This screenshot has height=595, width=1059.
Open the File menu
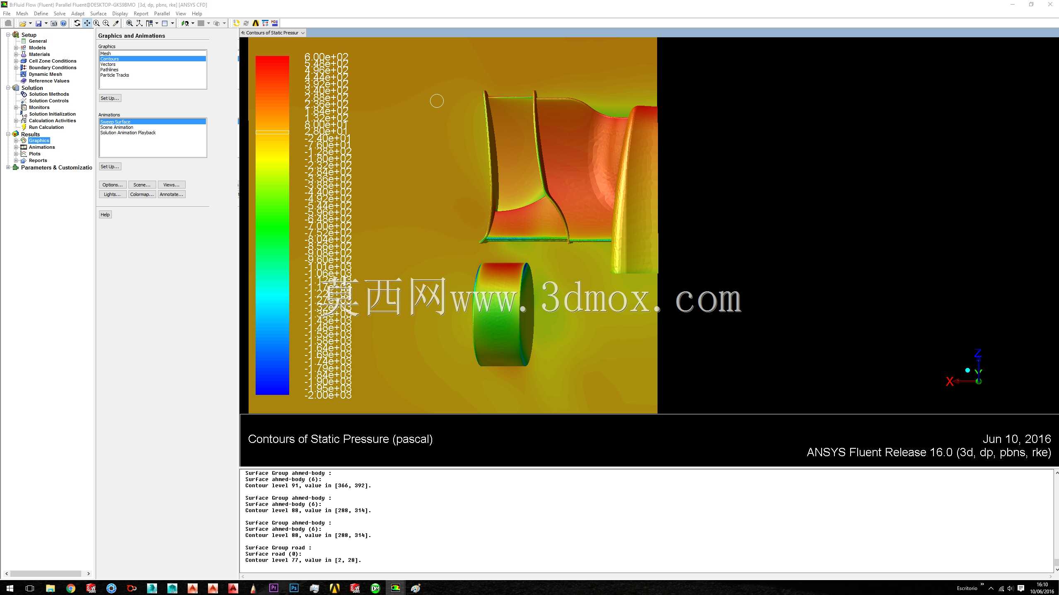tap(7, 14)
